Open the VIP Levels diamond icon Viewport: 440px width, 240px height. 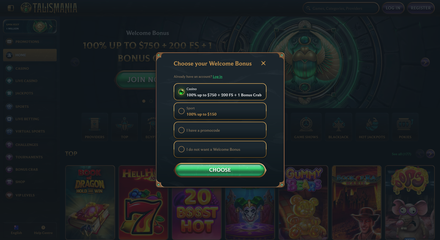click(x=9, y=195)
